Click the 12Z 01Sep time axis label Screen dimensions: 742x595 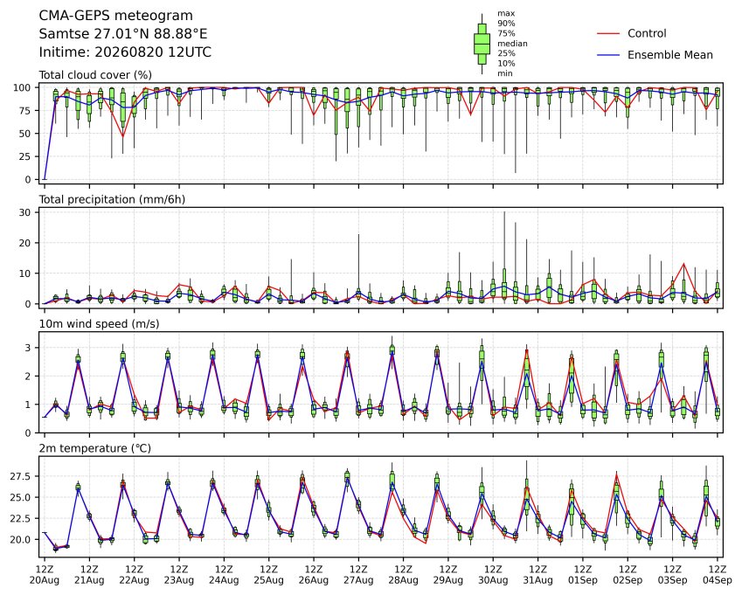pos(583,575)
